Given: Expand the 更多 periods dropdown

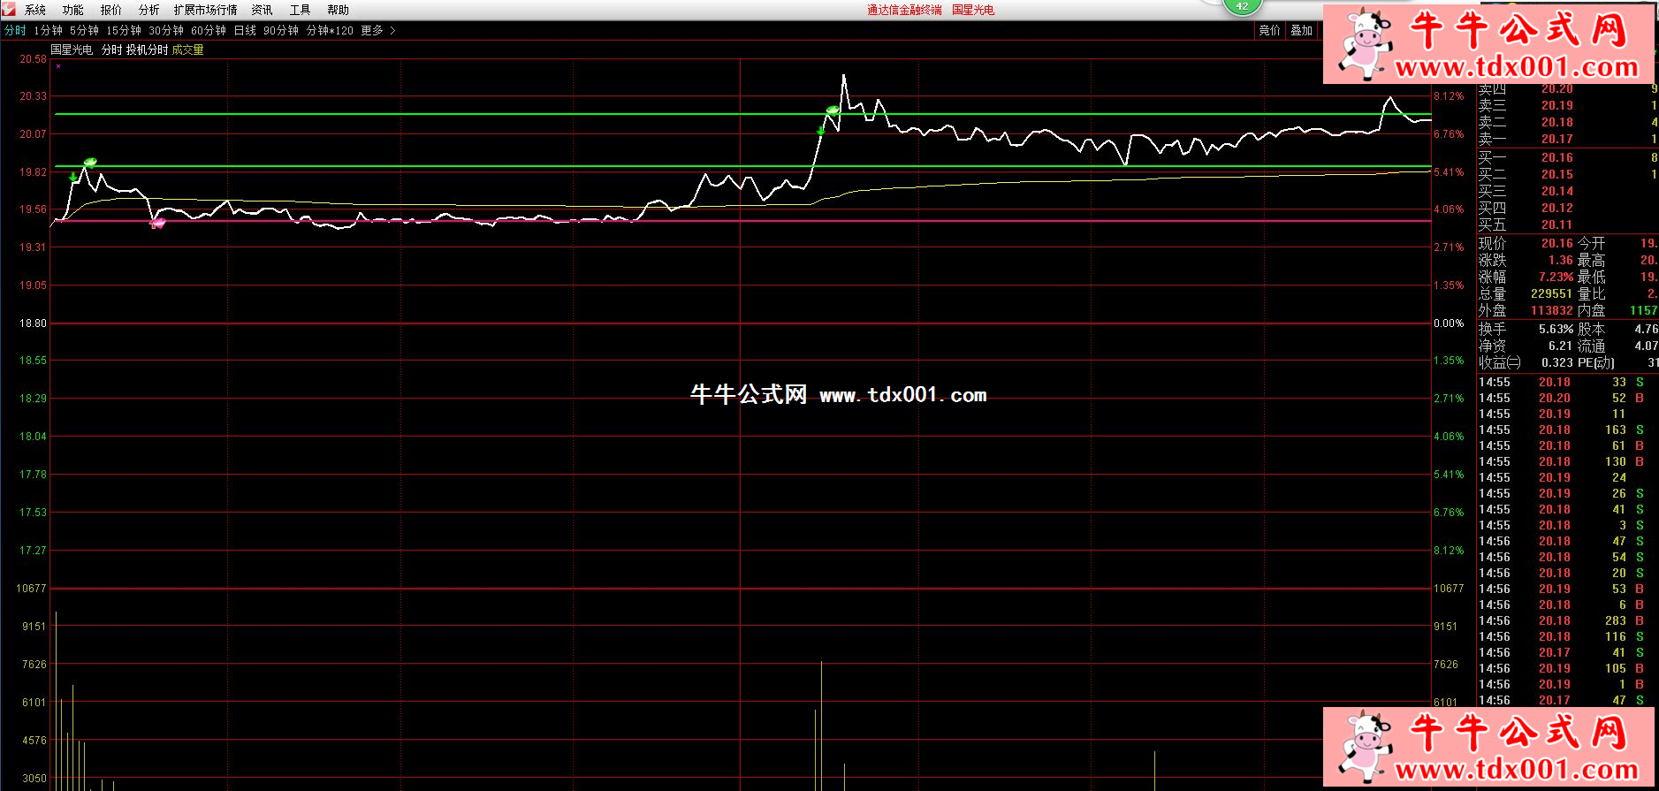Looking at the screenshot, I should tap(377, 30).
